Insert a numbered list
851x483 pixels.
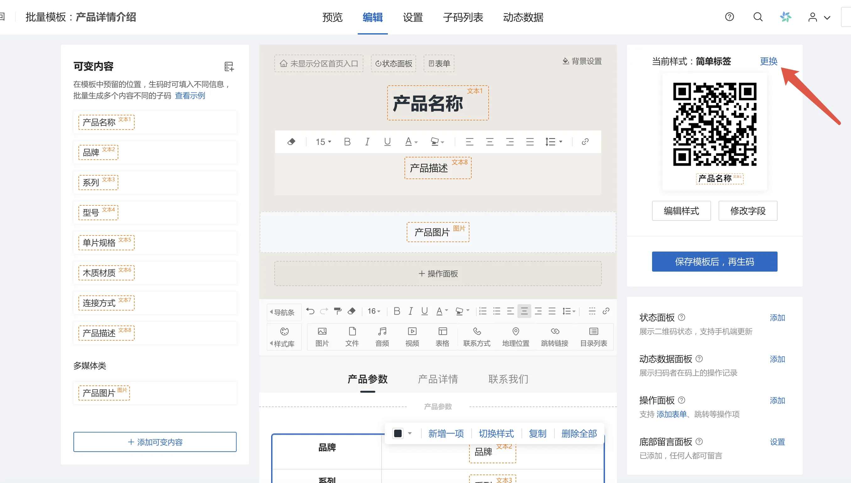click(x=483, y=311)
